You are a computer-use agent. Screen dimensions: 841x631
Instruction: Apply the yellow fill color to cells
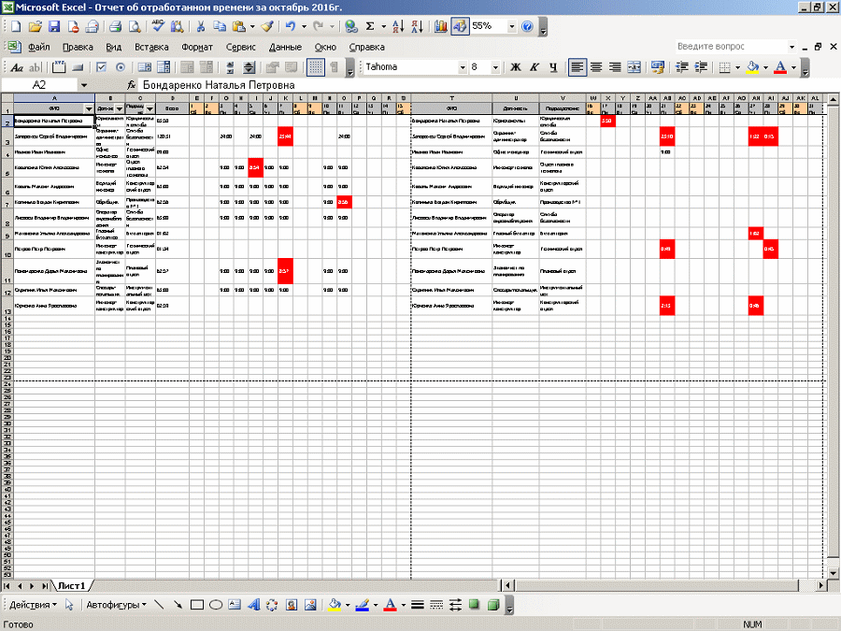pos(752,67)
